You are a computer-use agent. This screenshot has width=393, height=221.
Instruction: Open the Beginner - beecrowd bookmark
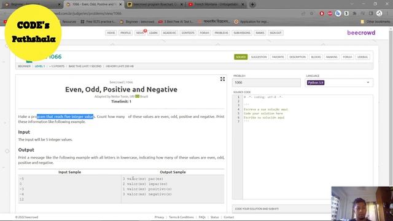[x=138, y=22]
